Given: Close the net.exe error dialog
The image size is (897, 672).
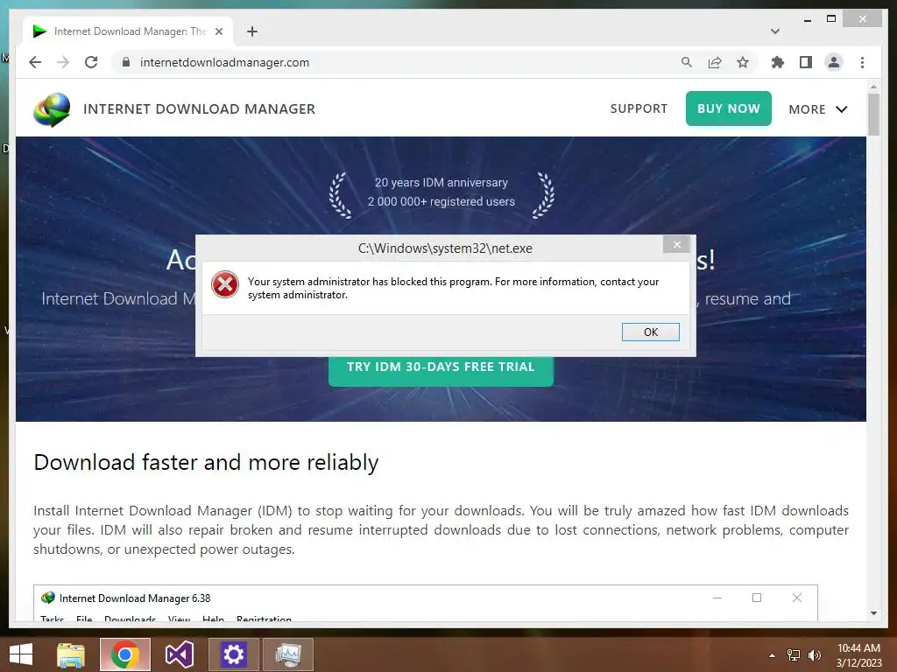Looking at the screenshot, I should coord(677,245).
